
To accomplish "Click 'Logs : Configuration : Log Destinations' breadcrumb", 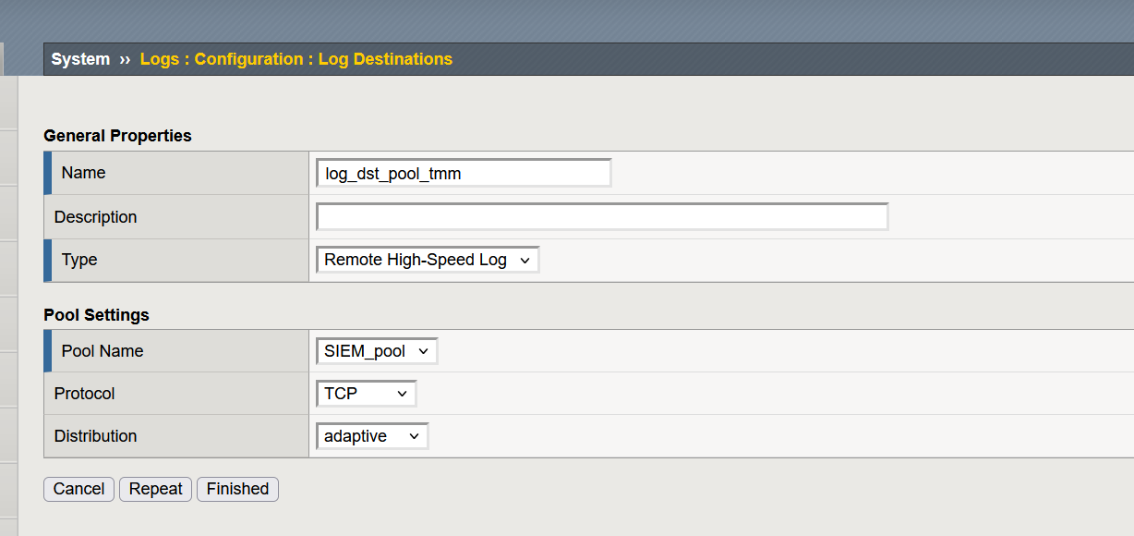I will coord(296,59).
